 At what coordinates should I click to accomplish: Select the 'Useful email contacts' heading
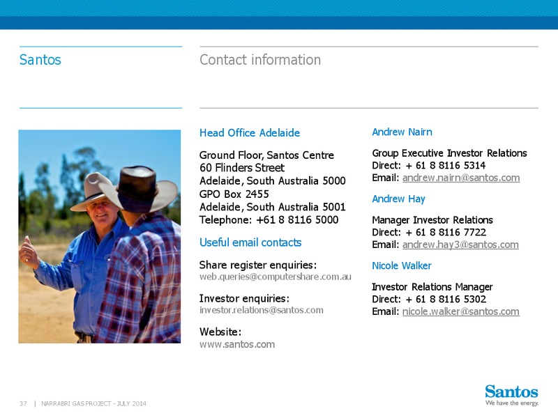[x=250, y=242]
